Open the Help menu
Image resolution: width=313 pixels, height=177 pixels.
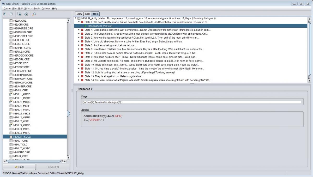[x=55, y=9]
